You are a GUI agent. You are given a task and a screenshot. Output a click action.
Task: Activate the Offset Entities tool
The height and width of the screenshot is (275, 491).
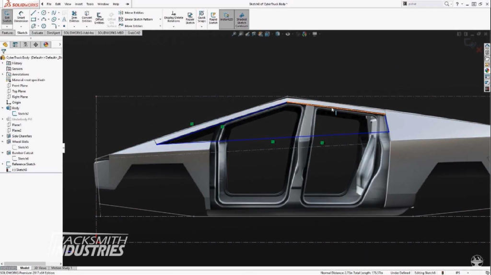99,18
